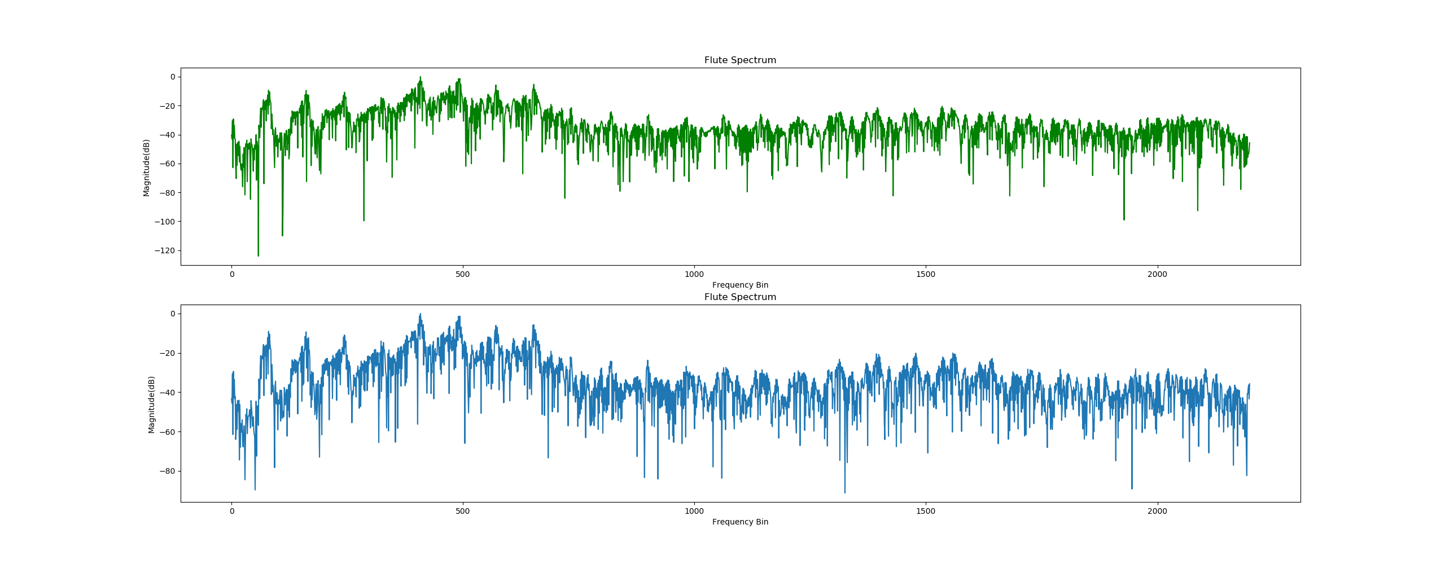
Task: Click the -80 tick label on the blue plot
Action: (167, 472)
